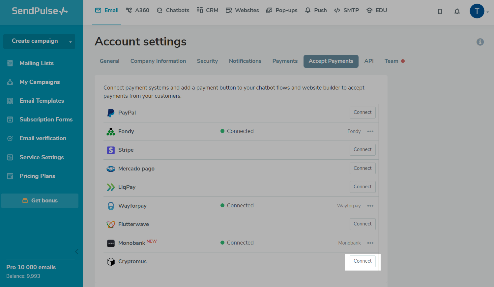Open the Fondy three-dots options menu
Image resolution: width=494 pixels, height=287 pixels.
pos(370,131)
